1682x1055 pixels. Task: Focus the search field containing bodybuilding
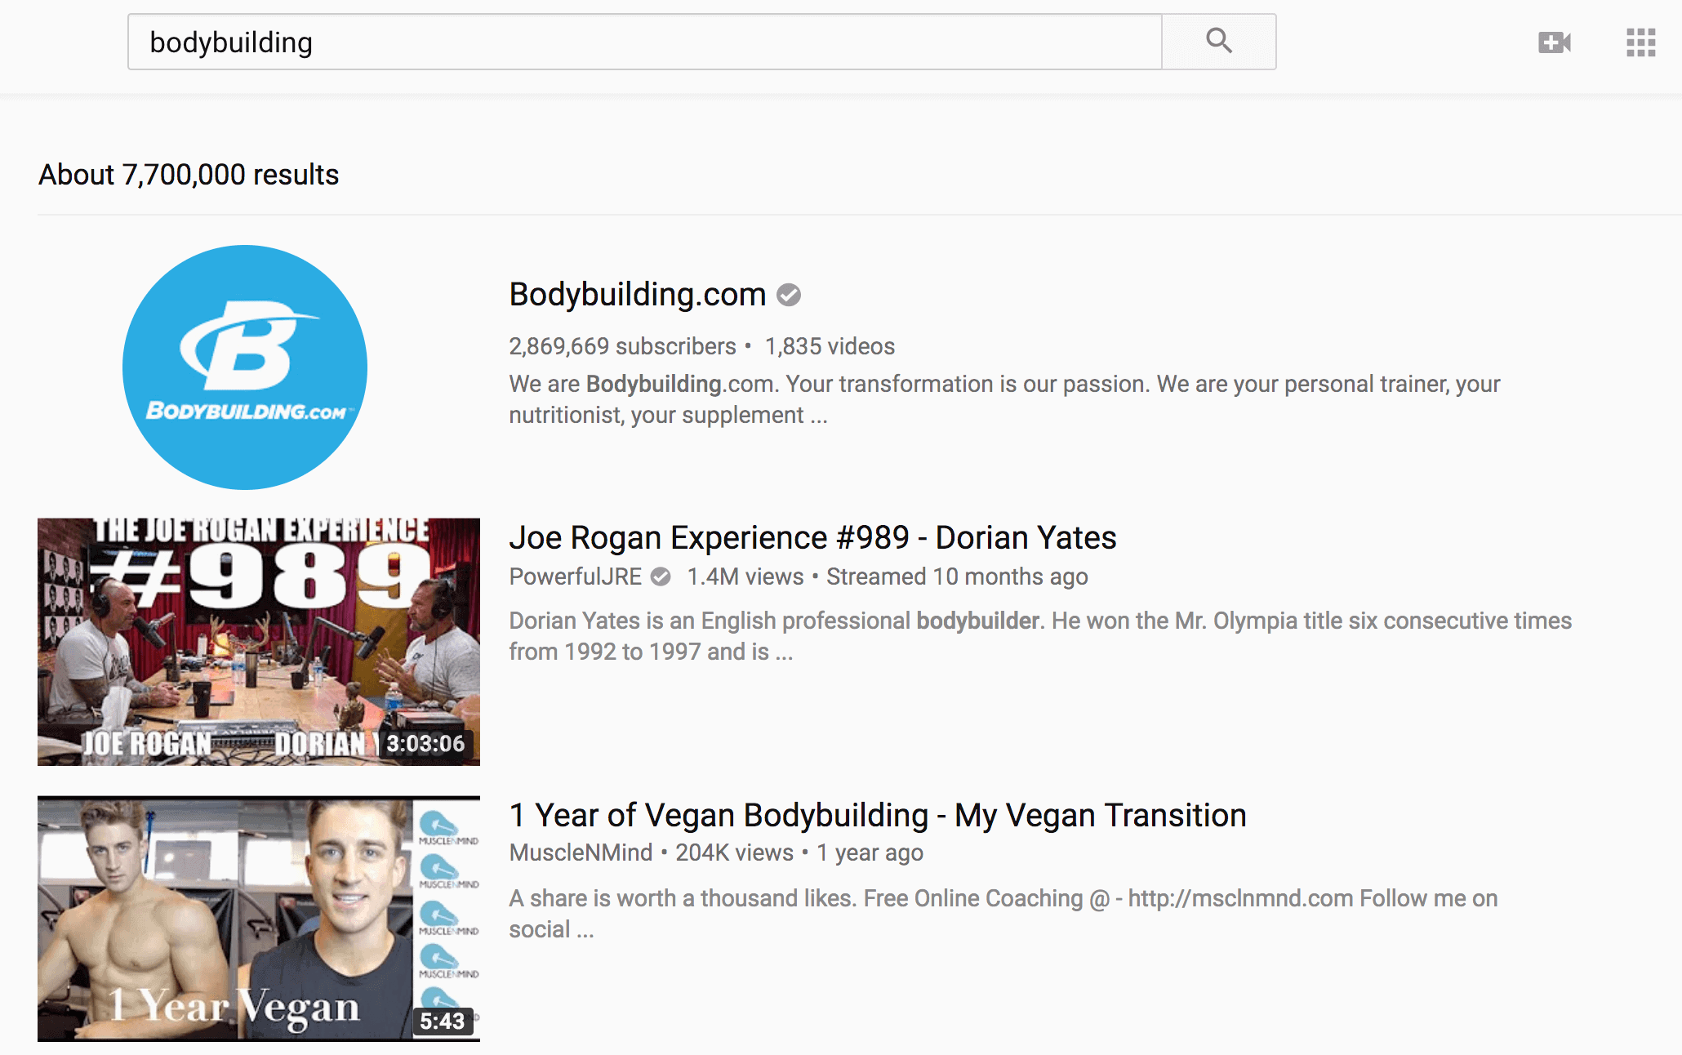[644, 42]
